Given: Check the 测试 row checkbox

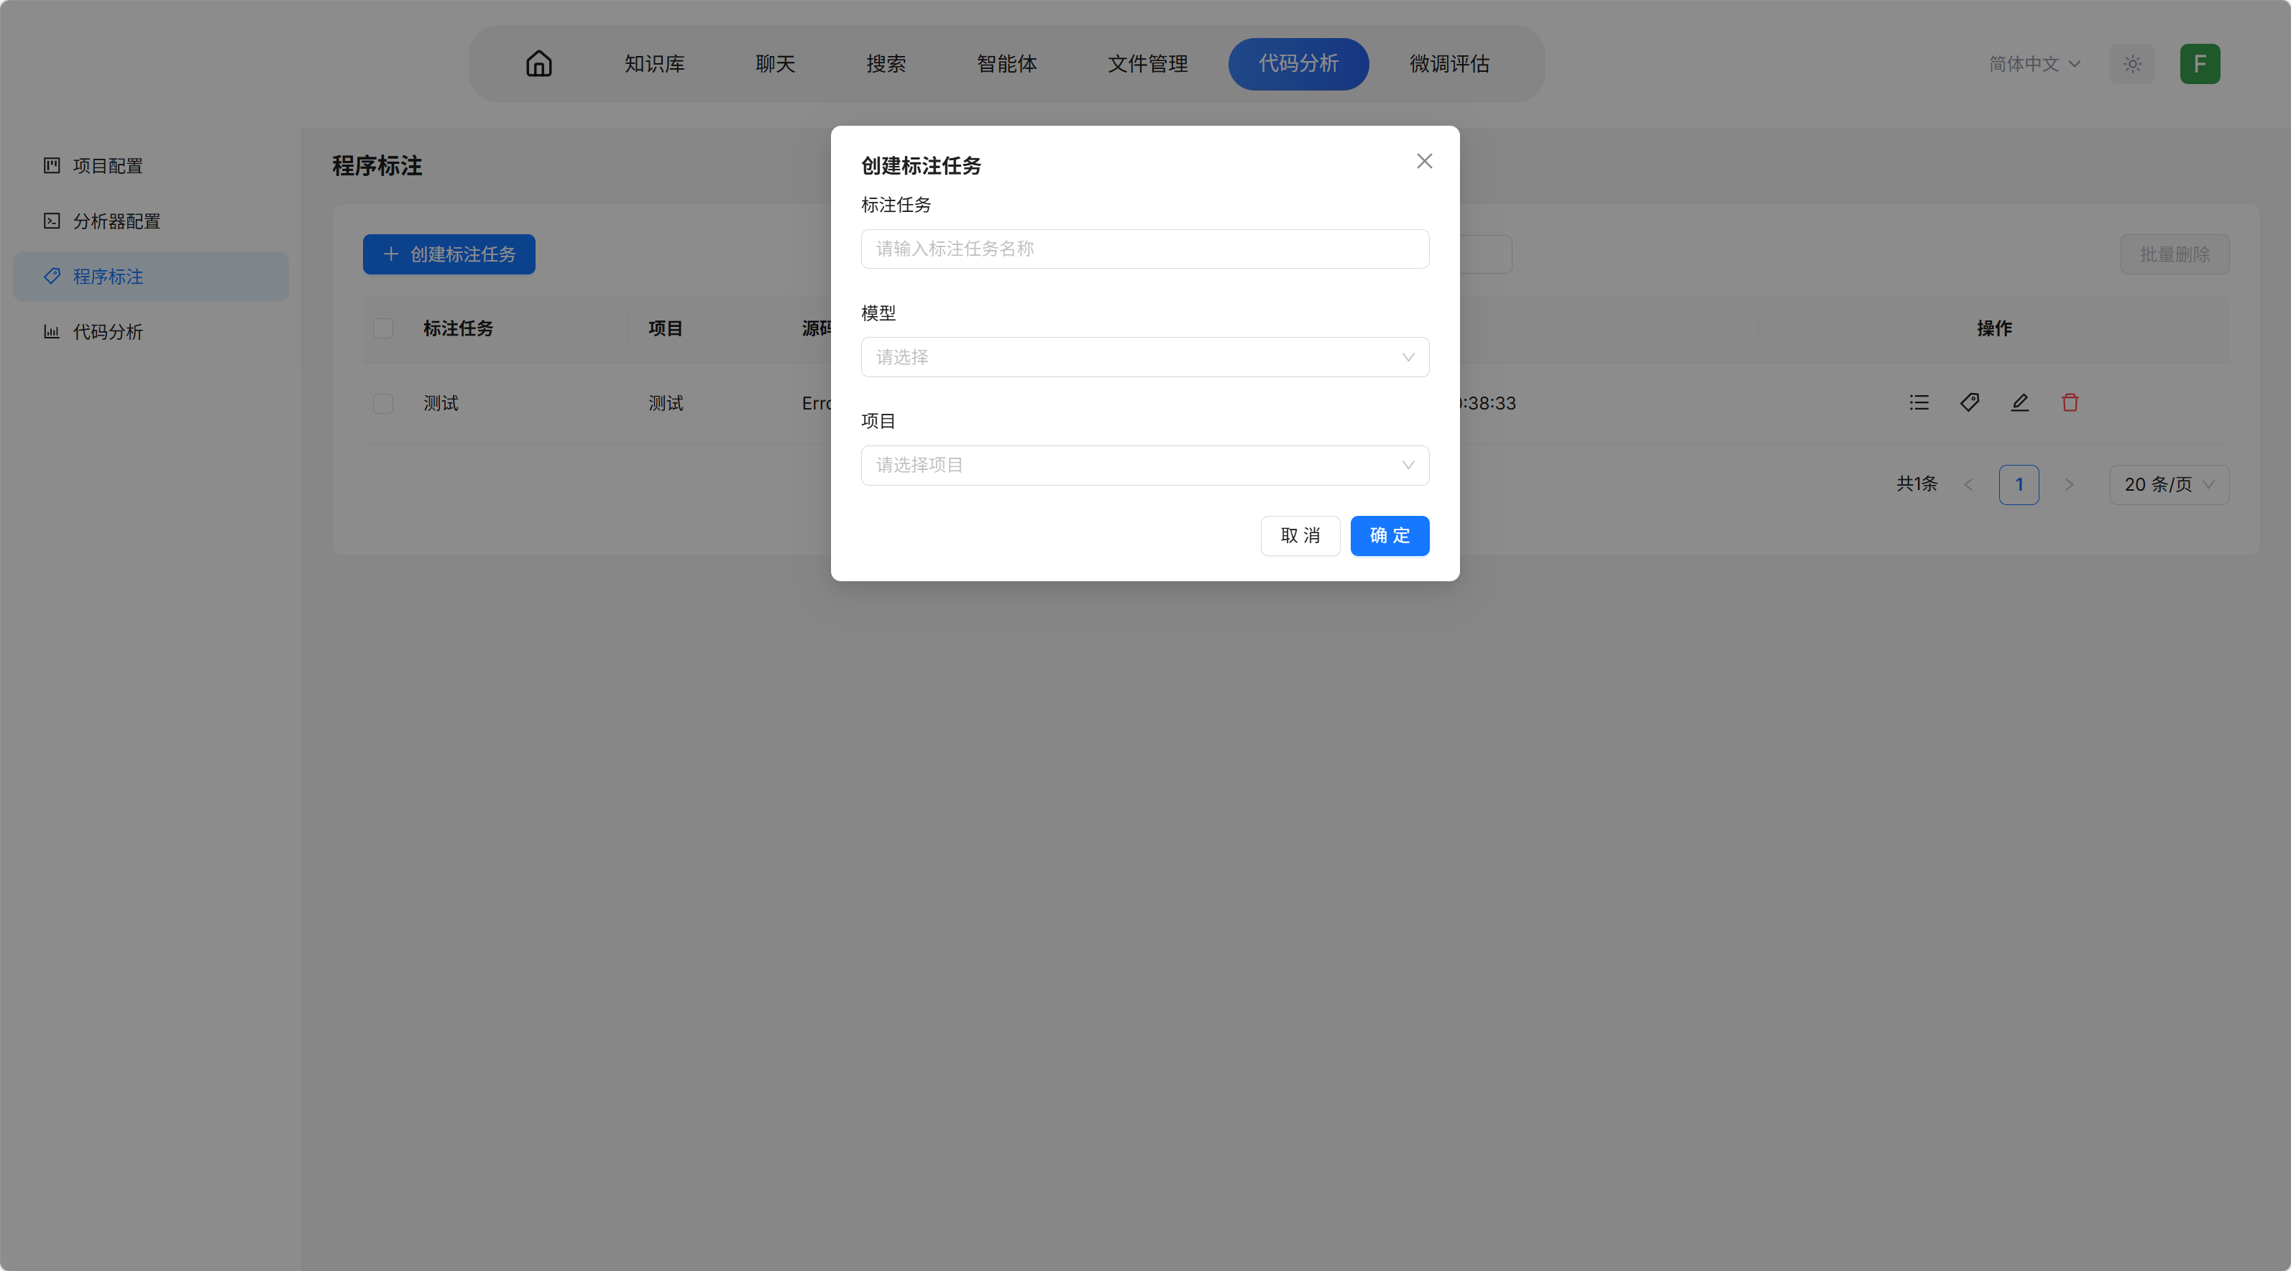Looking at the screenshot, I should tap(383, 404).
